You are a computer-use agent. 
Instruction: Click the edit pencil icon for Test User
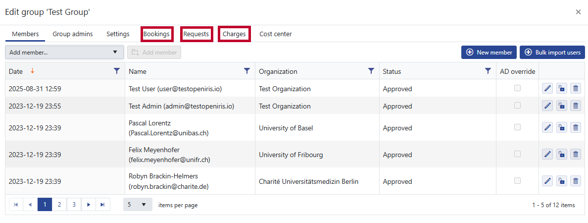[x=547, y=89]
